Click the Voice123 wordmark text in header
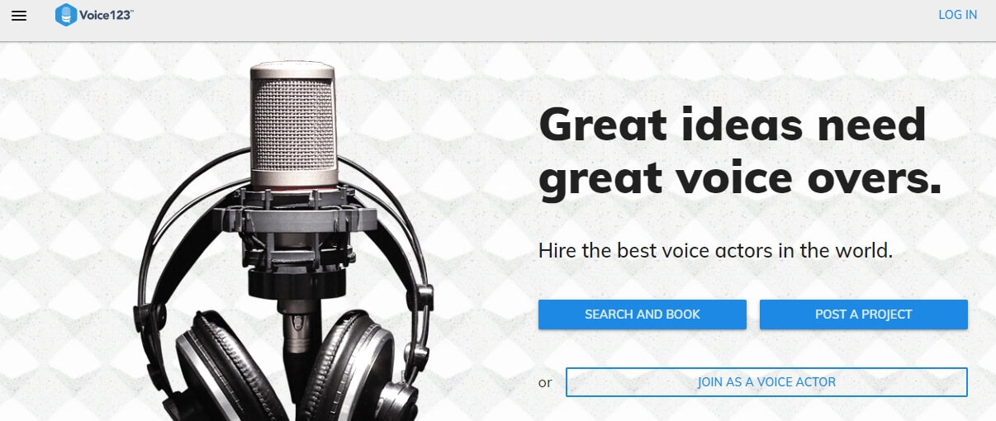The height and width of the screenshot is (421, 996). coord(107,14)
